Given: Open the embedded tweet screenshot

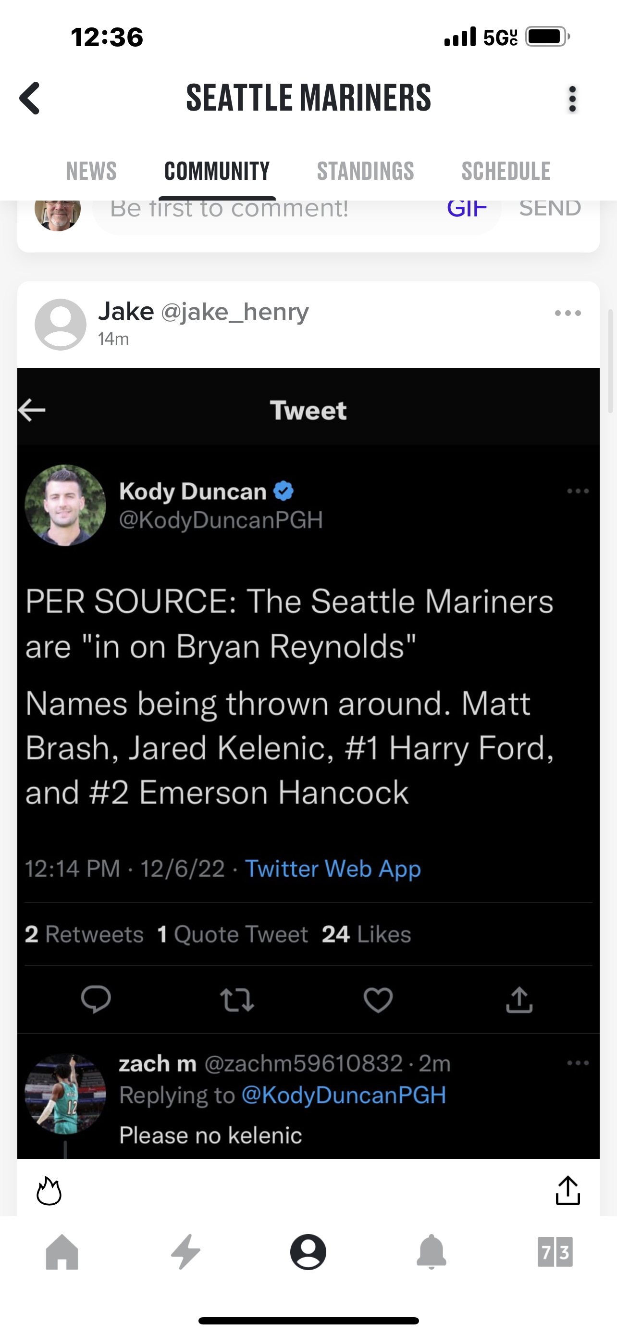Looking at the screenshot, I should tap(308, 726).
